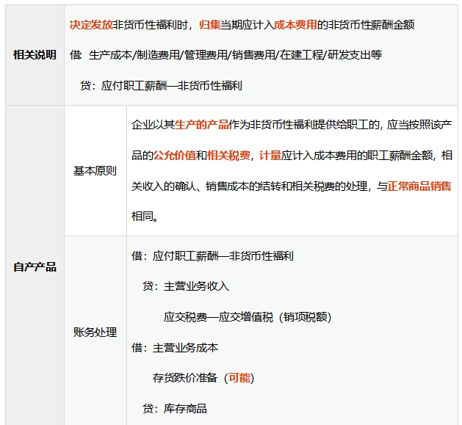Click the 借：主营业务成本 entry line
The width and height of the screenshot is (462, 425).
[175, 347]
